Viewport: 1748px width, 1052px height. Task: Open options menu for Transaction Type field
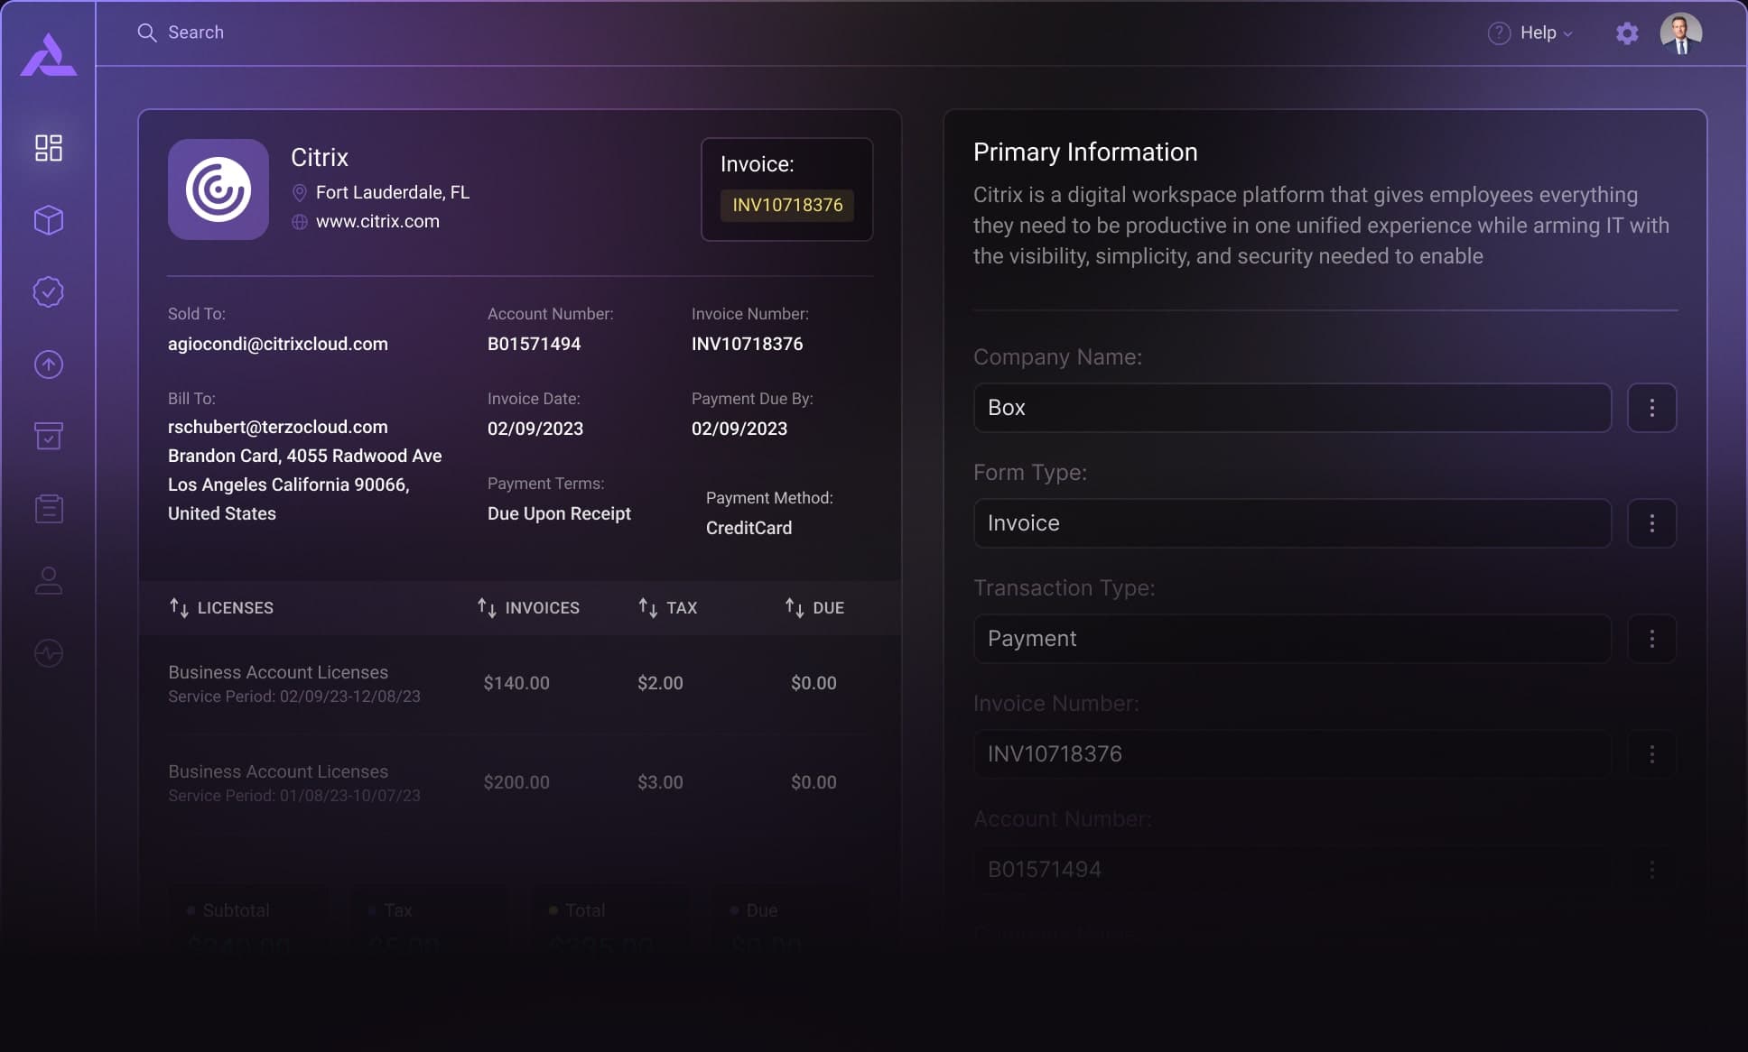[x=1651, y=639]
